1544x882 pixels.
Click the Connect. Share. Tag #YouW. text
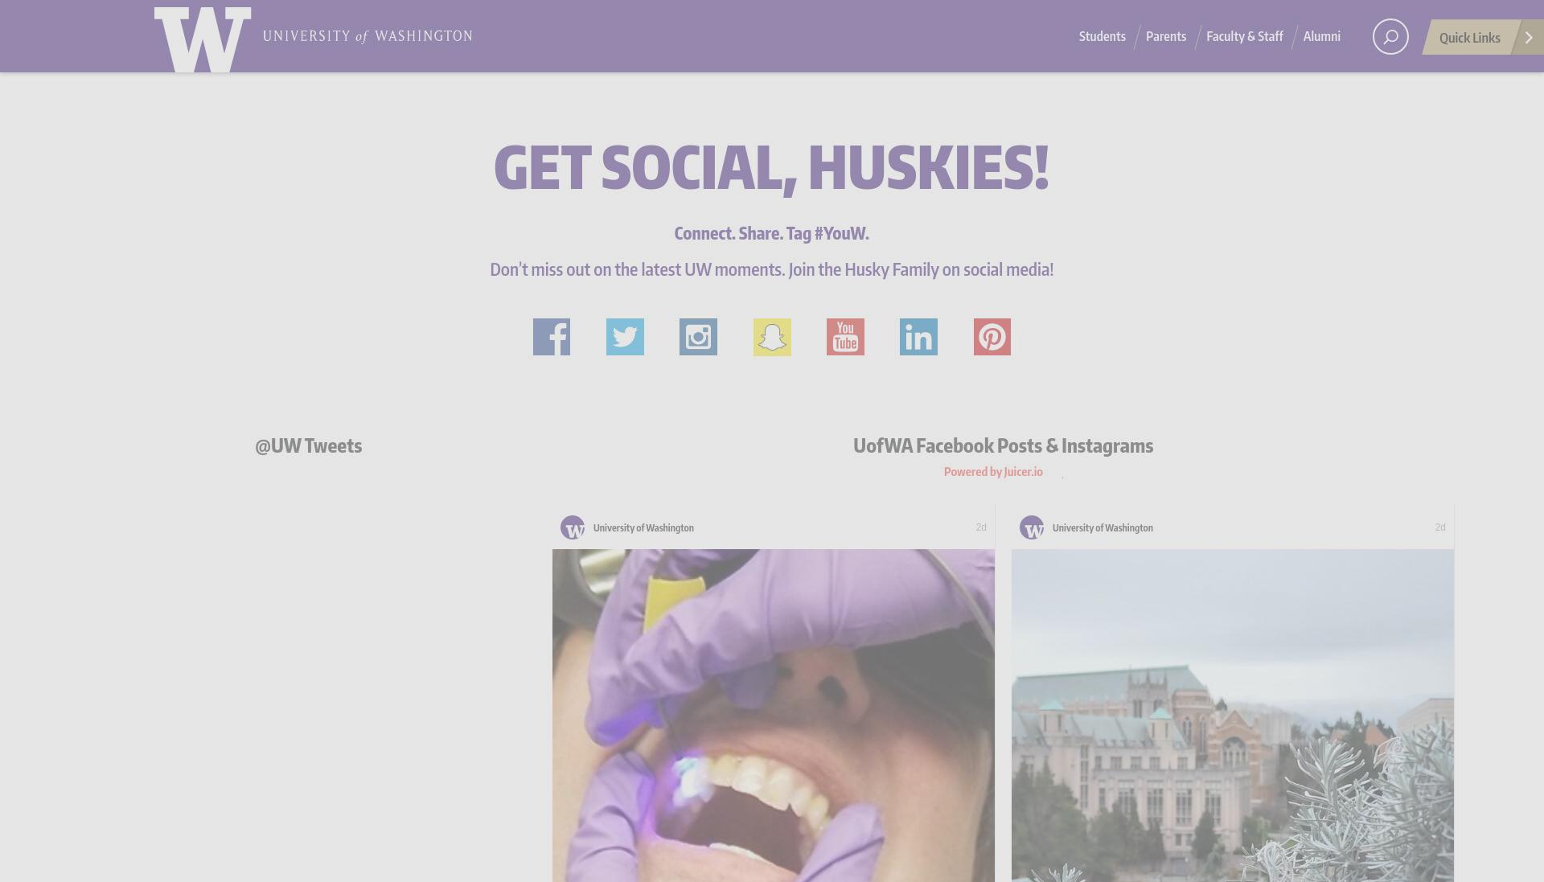(x=771, y=233)
